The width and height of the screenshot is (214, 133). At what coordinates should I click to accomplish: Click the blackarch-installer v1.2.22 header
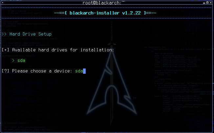105,13
